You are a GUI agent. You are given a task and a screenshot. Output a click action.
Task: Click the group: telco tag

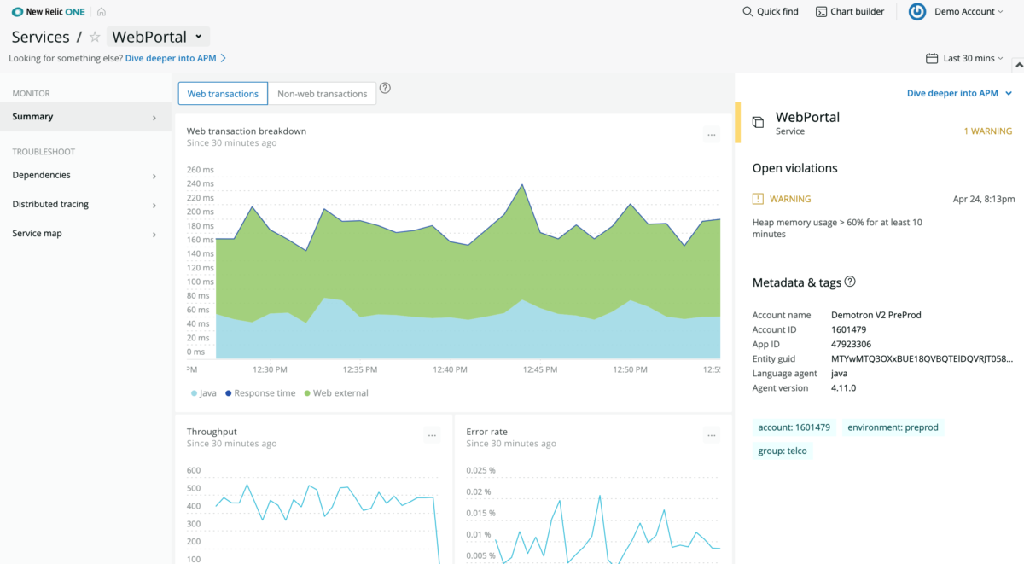[x=783, y=451]
